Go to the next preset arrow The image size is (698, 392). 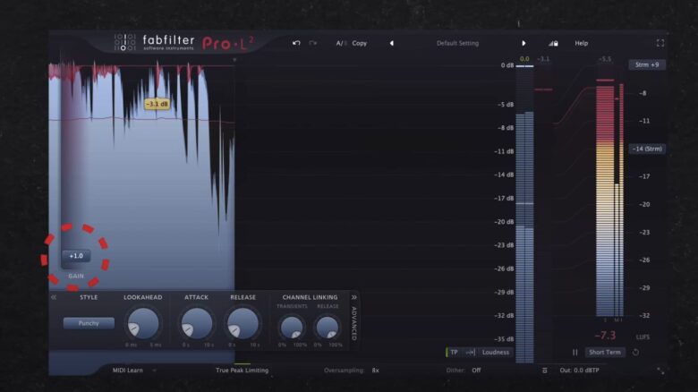pyautogui.click(x=523, y=43)
